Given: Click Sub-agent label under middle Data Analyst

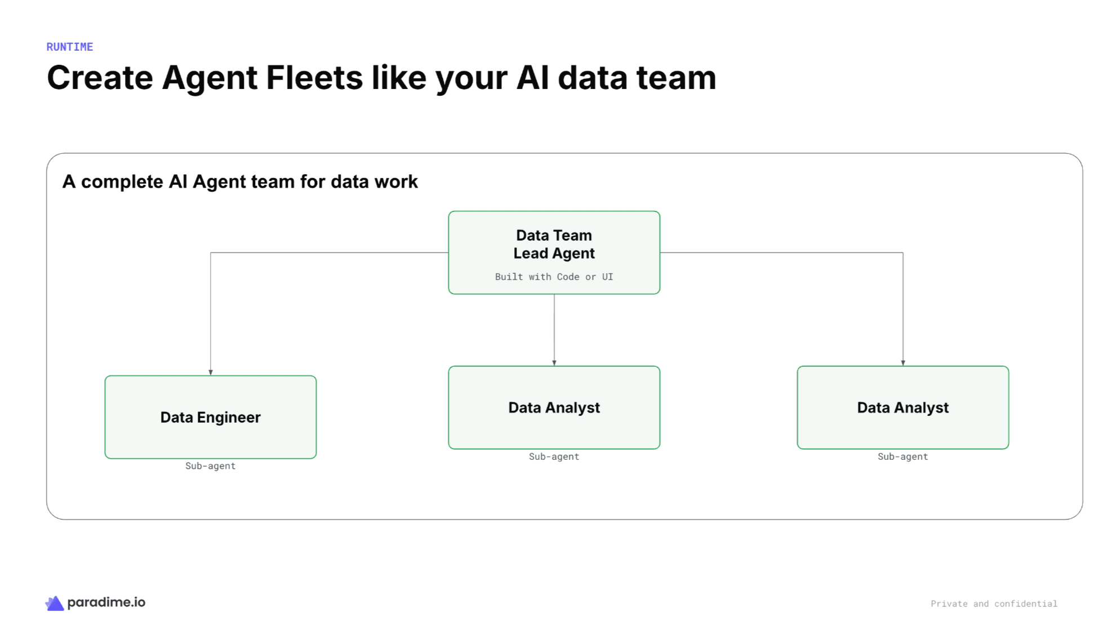Looking at the screenshot, I should point(554,456).
